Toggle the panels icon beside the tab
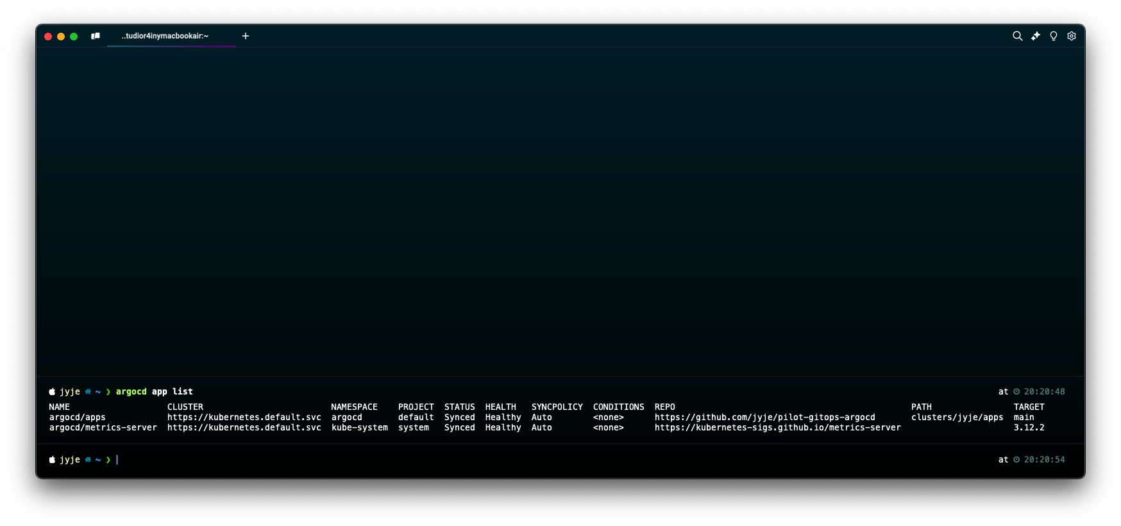 point(96,36)
